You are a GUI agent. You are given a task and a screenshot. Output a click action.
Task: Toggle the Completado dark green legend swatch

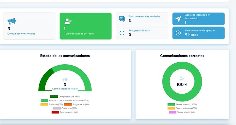click(x=54, y=97)
